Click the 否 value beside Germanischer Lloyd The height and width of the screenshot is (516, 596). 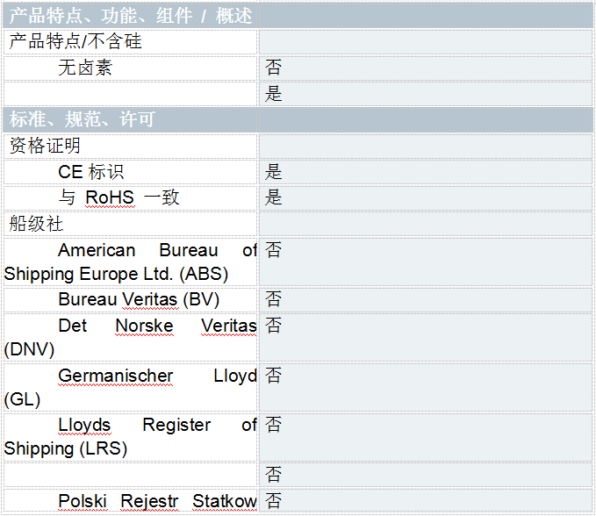pyautogui.click(x=273, y=376)
